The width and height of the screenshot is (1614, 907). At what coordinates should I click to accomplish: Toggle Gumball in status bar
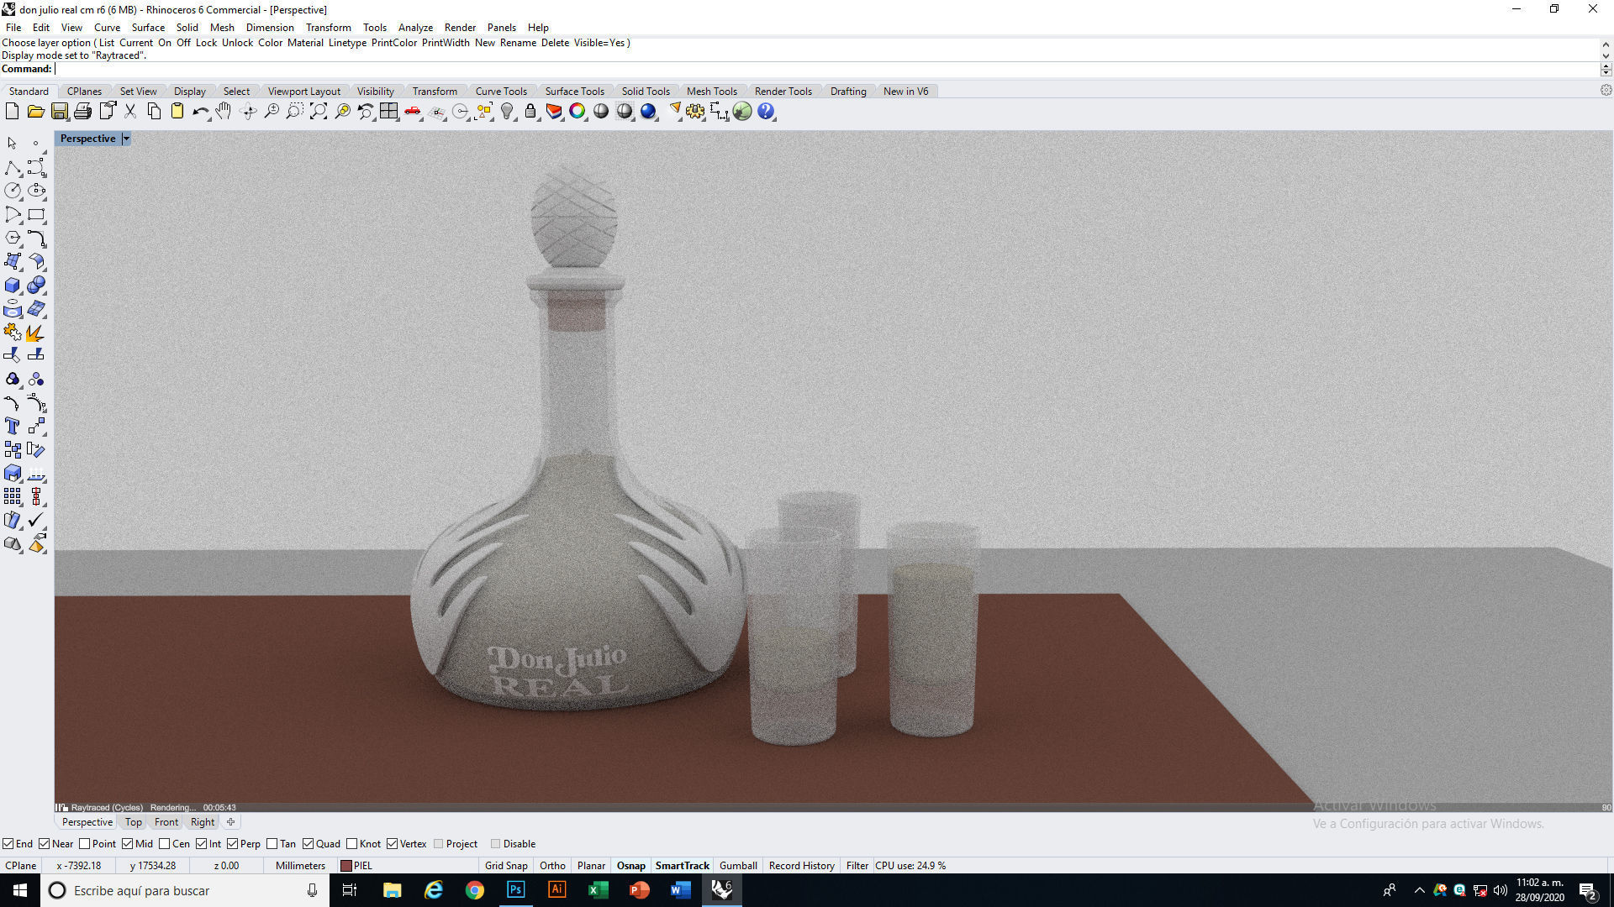[738, 866]
